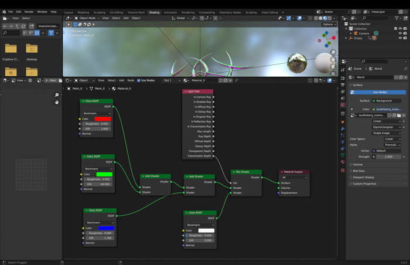
Task: Toggle the Use Nodes checkbox
Action: click(x=138, y=80)
